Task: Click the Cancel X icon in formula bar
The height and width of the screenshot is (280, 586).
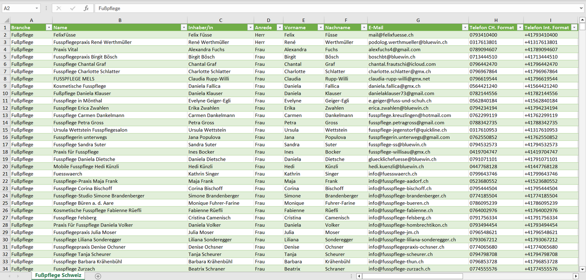Action: point(59,8)
